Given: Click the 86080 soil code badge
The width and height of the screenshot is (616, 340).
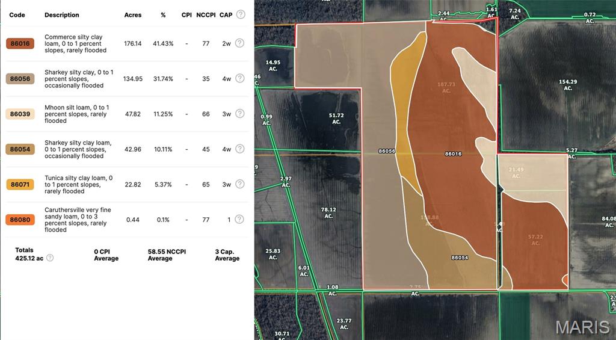Looking at the screenshot, I should (20, 220).
